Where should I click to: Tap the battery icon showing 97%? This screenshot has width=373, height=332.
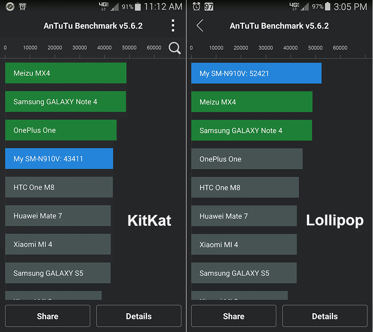pyautogui.click(x=327, y=6)
